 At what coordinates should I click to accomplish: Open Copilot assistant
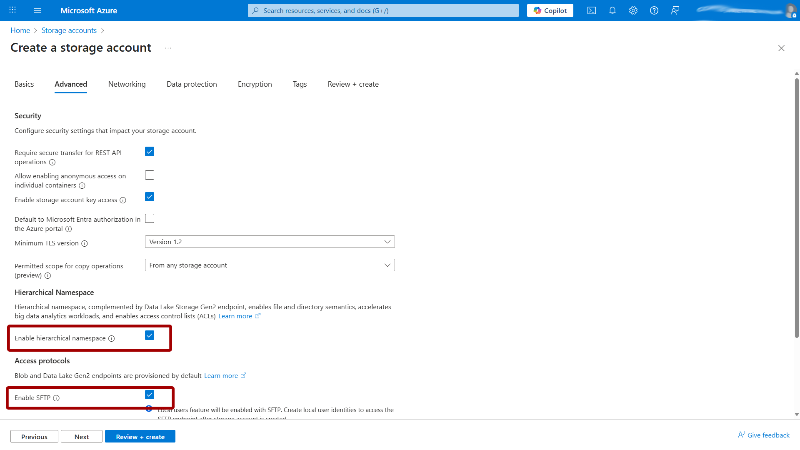pyautogui.click(x=550, y=10)
